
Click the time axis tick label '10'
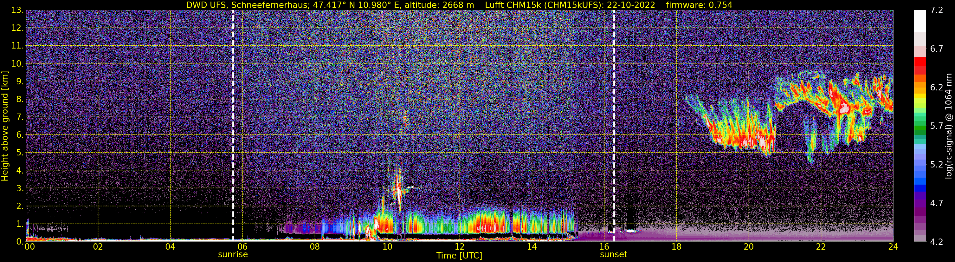click(387, 247)
